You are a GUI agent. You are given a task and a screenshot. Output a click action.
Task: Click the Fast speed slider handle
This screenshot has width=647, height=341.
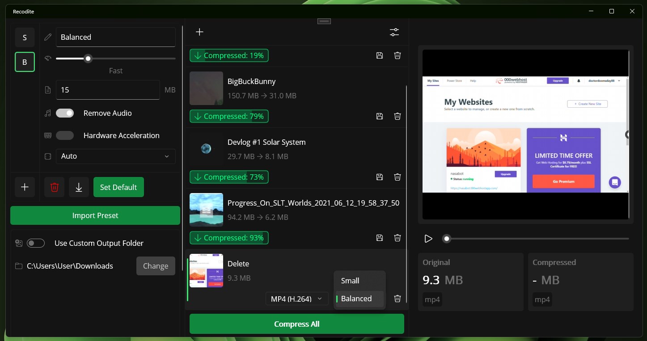(88, 59)
